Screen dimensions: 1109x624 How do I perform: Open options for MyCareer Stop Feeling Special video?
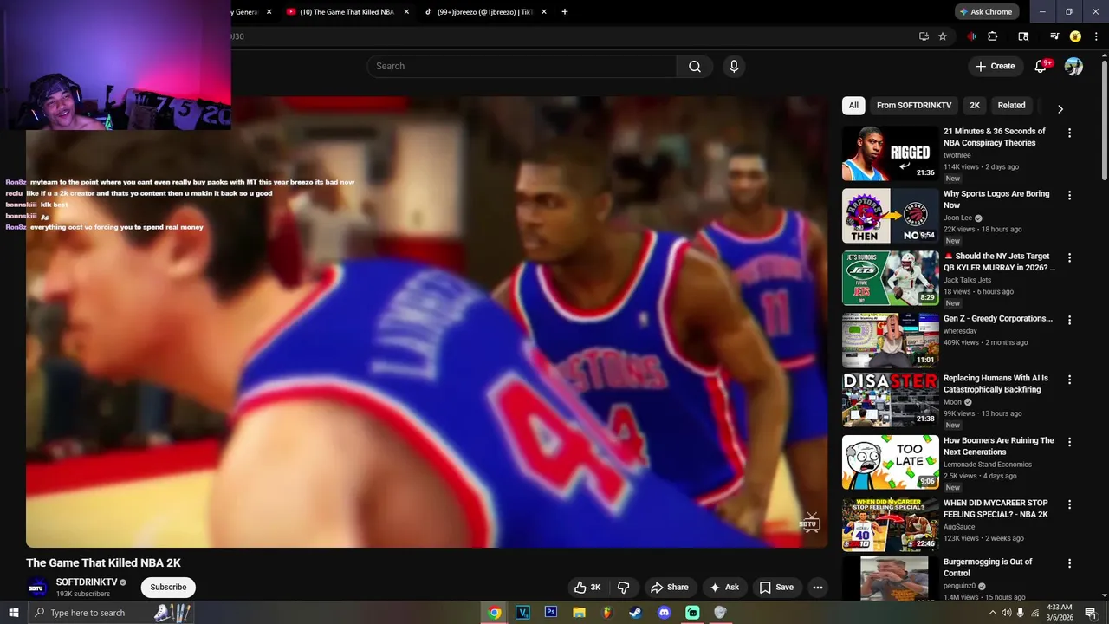click(1069, 504)
